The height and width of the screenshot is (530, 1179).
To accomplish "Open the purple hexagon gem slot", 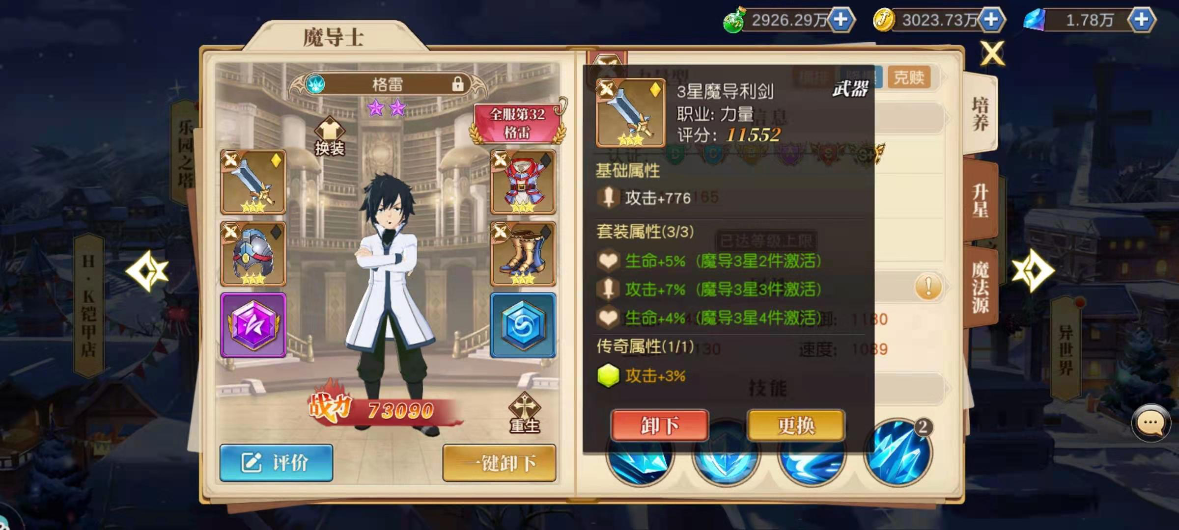I will pyautogui.click(x=253, y=325).
